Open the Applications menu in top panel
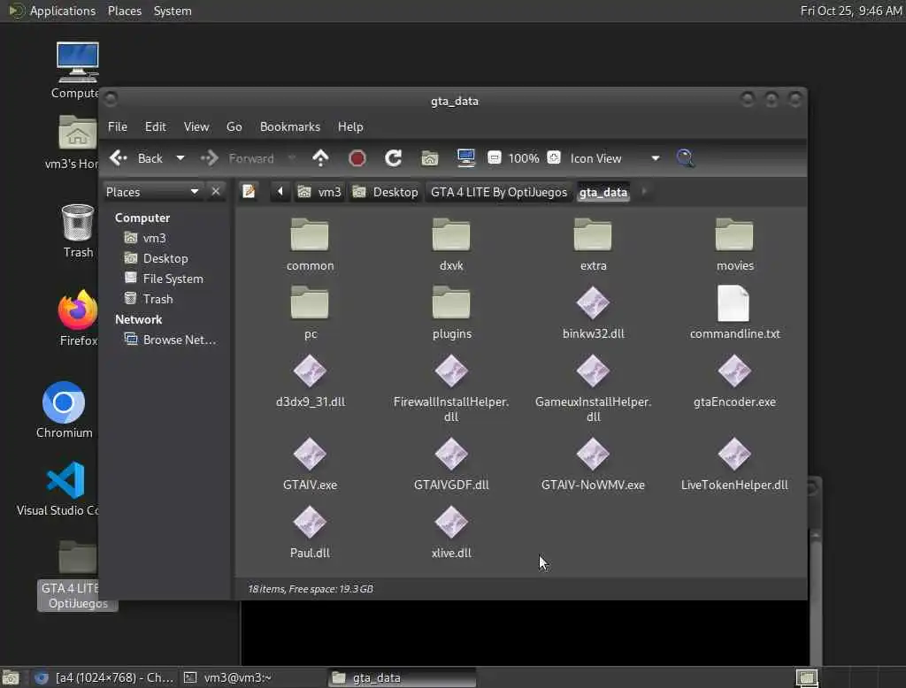Screen dimensions: 906x688 click(x=52, y=11)
